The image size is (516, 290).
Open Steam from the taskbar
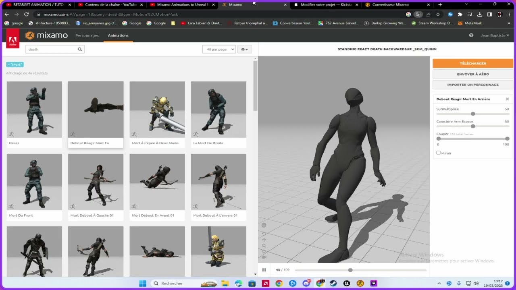click(x=334, y=283)
